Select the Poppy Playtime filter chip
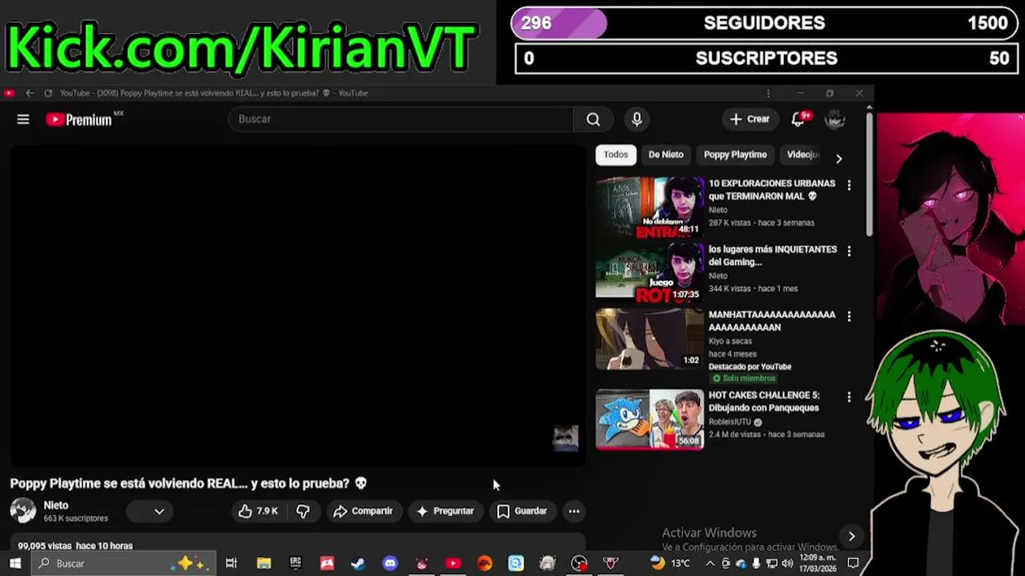This screenshot has height=576, width=1025. (735, 155)
